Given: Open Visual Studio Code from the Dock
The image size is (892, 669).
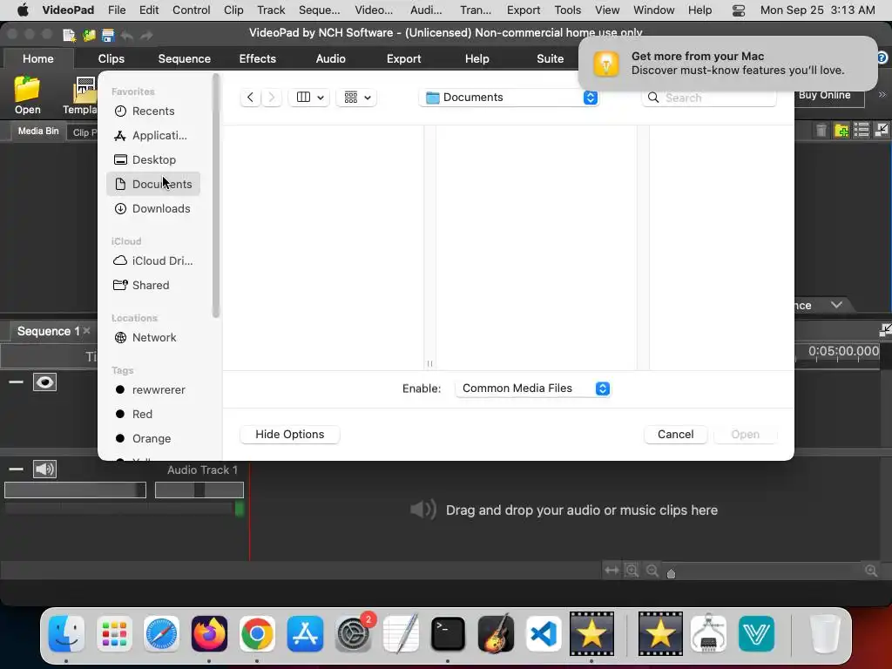Looking at the screenshot, I should [x=544, y=634].
